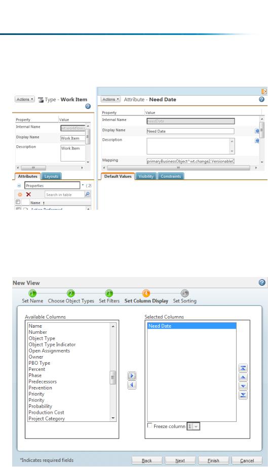Image resolution: width=268 pixels, height=467 pixels.
Task: Click the add column right-arrow button
Action: [x=132, y=376]
